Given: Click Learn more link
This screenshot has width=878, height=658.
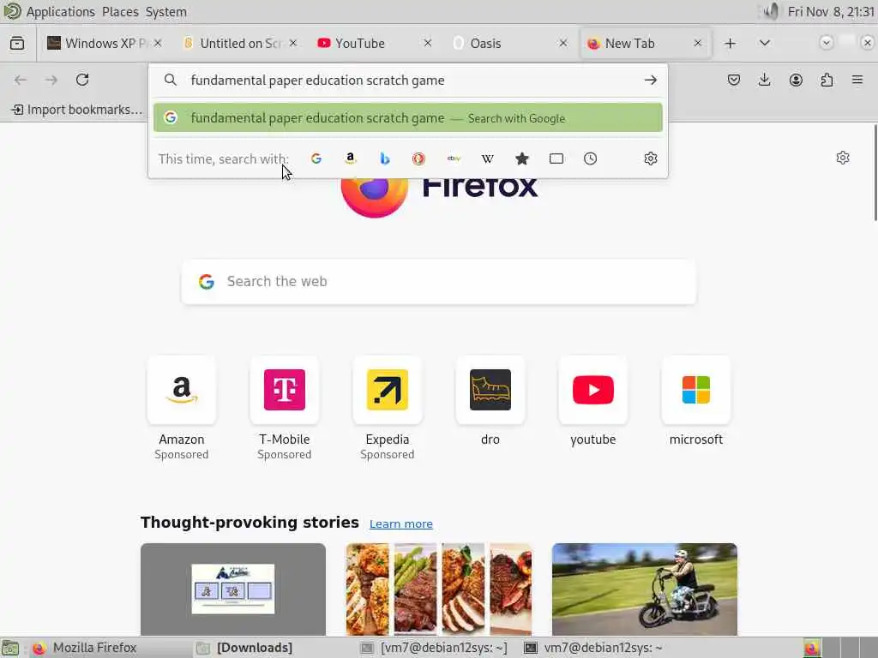Looking at the screenshot, I should click(401, 523).
